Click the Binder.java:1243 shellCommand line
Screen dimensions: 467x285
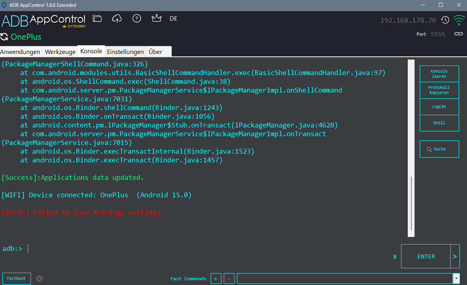click(x=121, y=108)
